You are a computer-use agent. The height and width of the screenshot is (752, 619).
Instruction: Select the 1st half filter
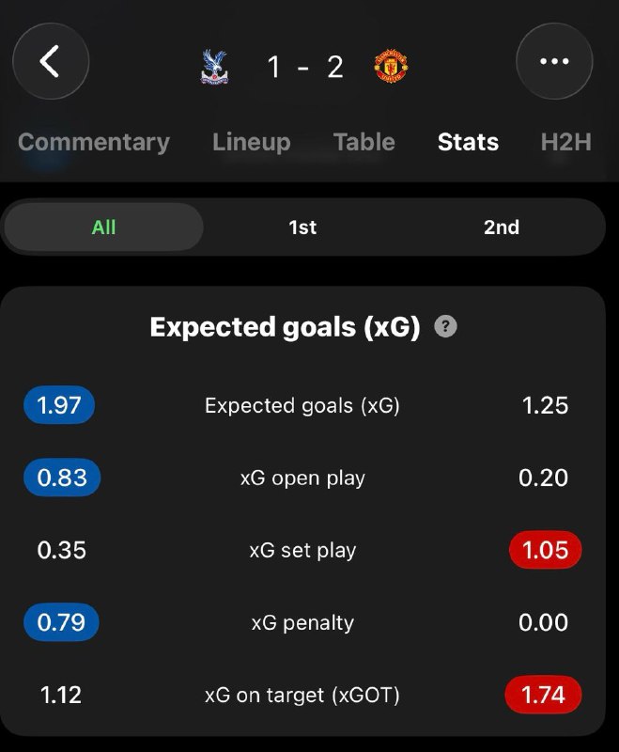[302, 227]
